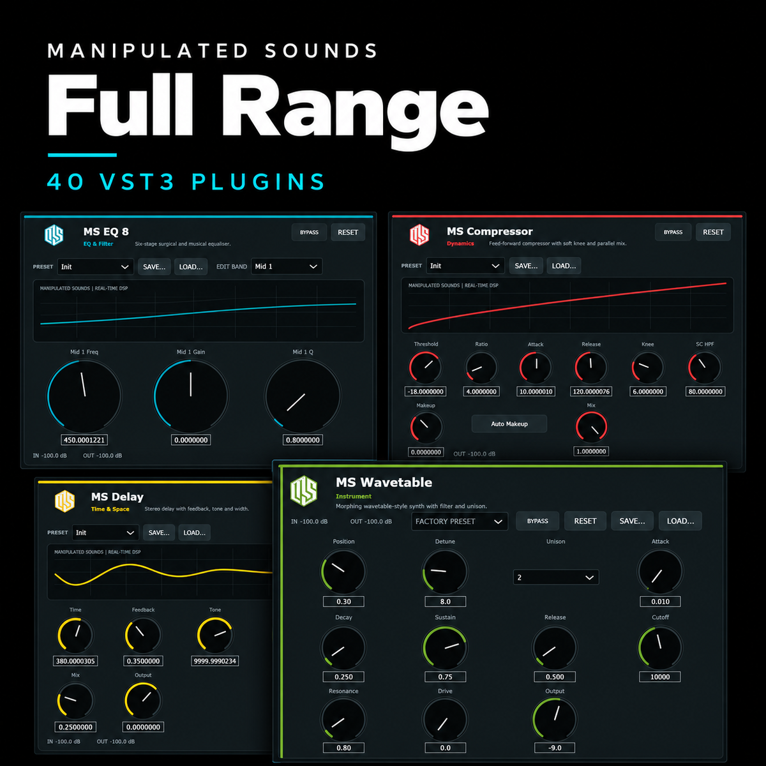The width and height of the screenshot is (766, 766).
Task: Click the 10000 cutoff value field
Action: [660, 677]
